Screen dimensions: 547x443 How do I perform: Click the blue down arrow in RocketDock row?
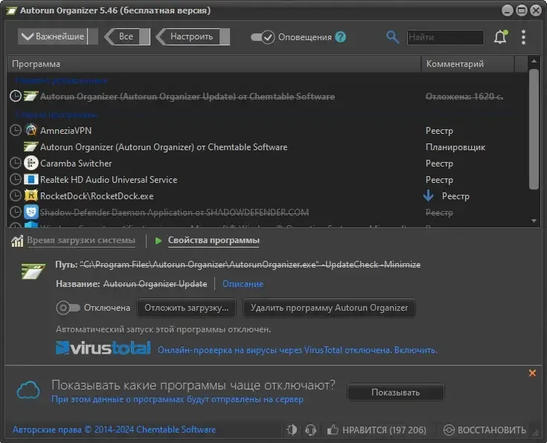coord(429,195)
